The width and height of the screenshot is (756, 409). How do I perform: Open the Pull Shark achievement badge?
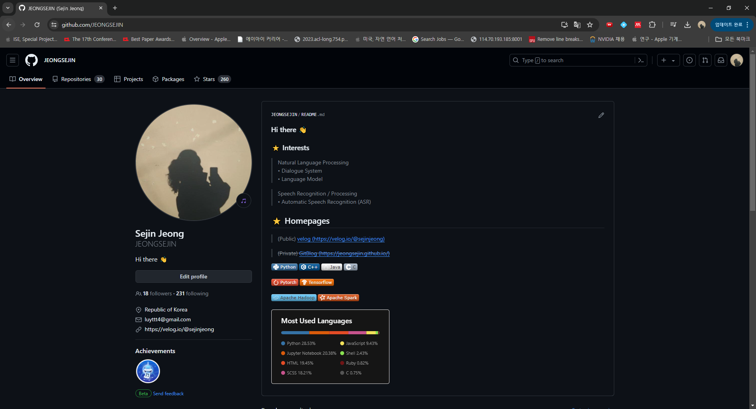click(148, 371)
